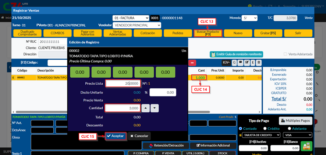Click the G button in item toolbar
326x155 pixels.
click(234, 63)
